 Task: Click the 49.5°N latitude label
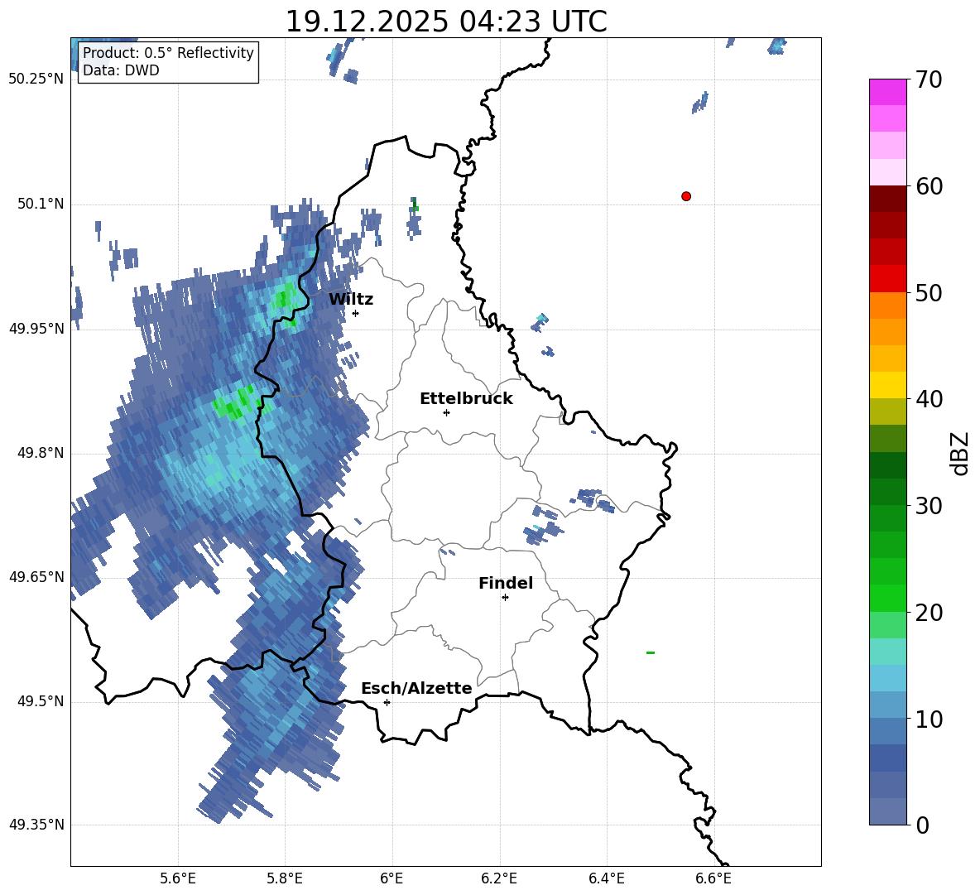pos(41,701)
